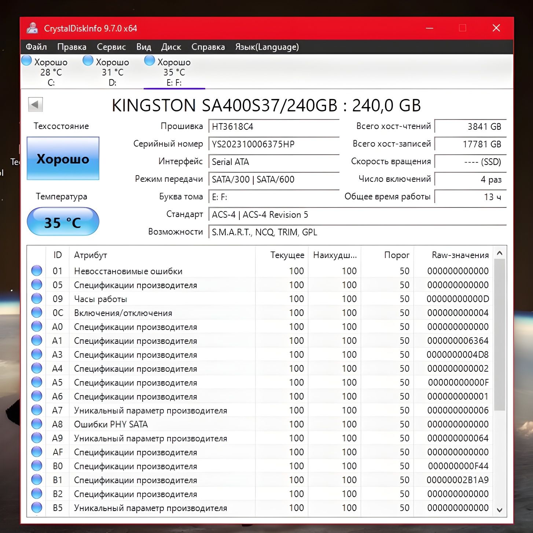Minimize the CrystalDiskInfo window
The width and height of the screenshot is (533, 533).
[430, 28]
